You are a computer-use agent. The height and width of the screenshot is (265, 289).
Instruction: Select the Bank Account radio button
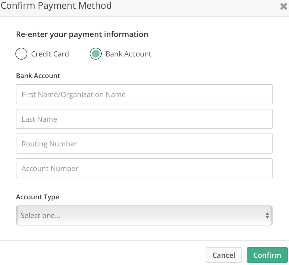[96, 54]
